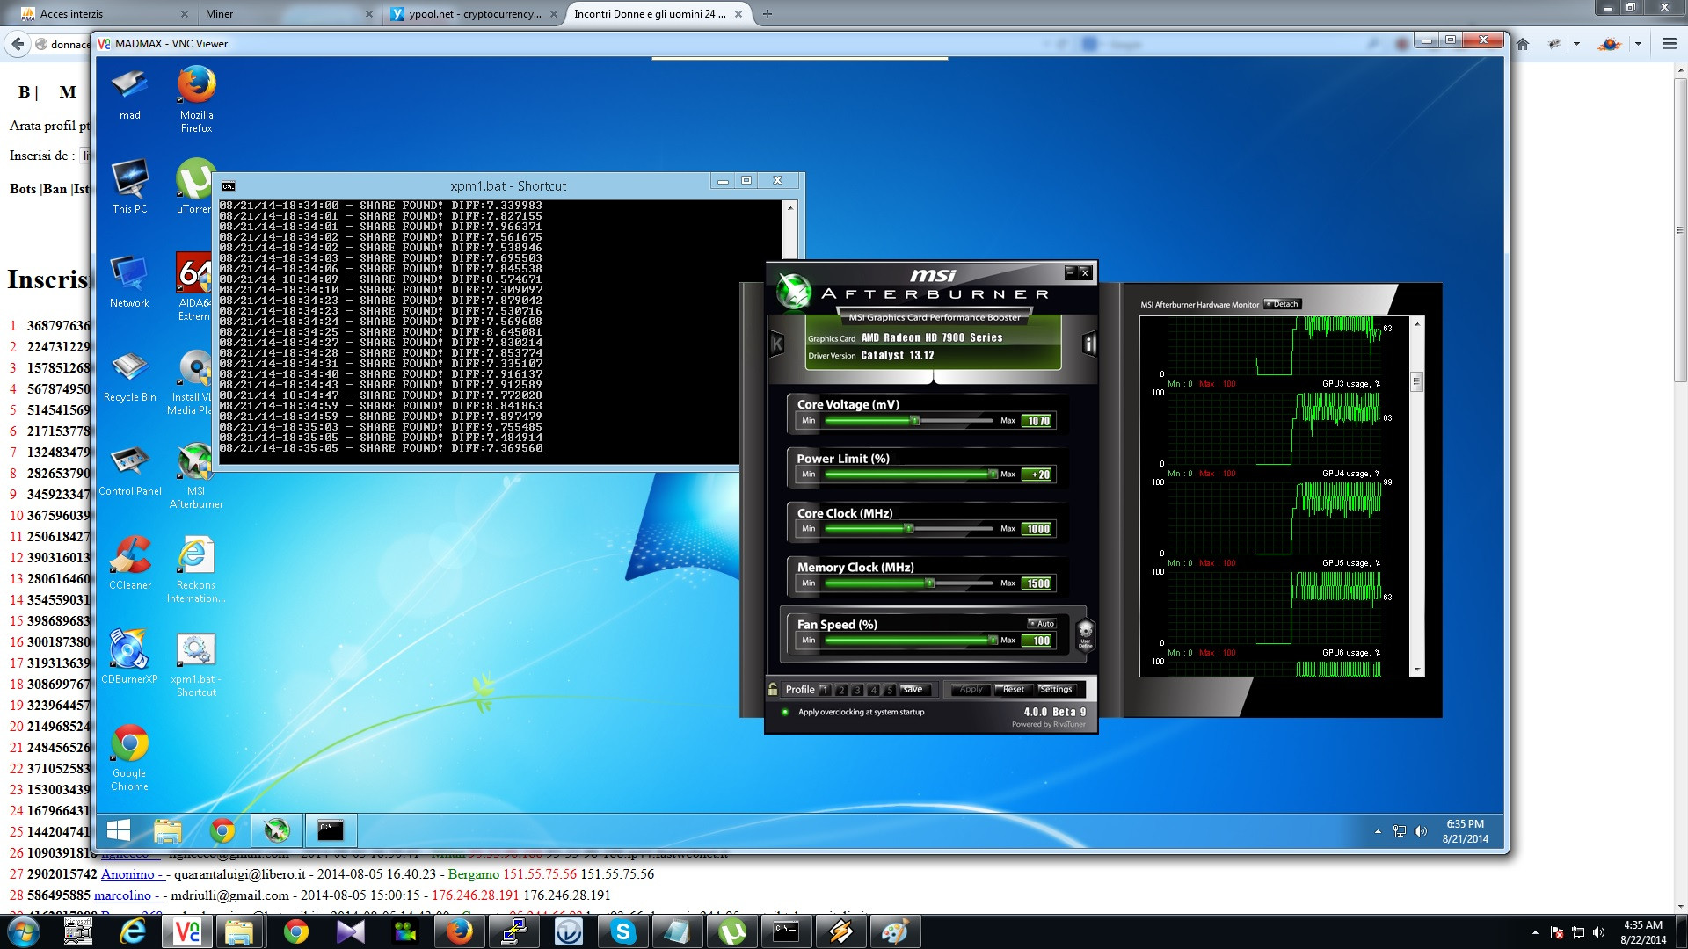Screen dimensions: 1688x949
Task: Select the uTorrent desktop icon
Action: 195,186
